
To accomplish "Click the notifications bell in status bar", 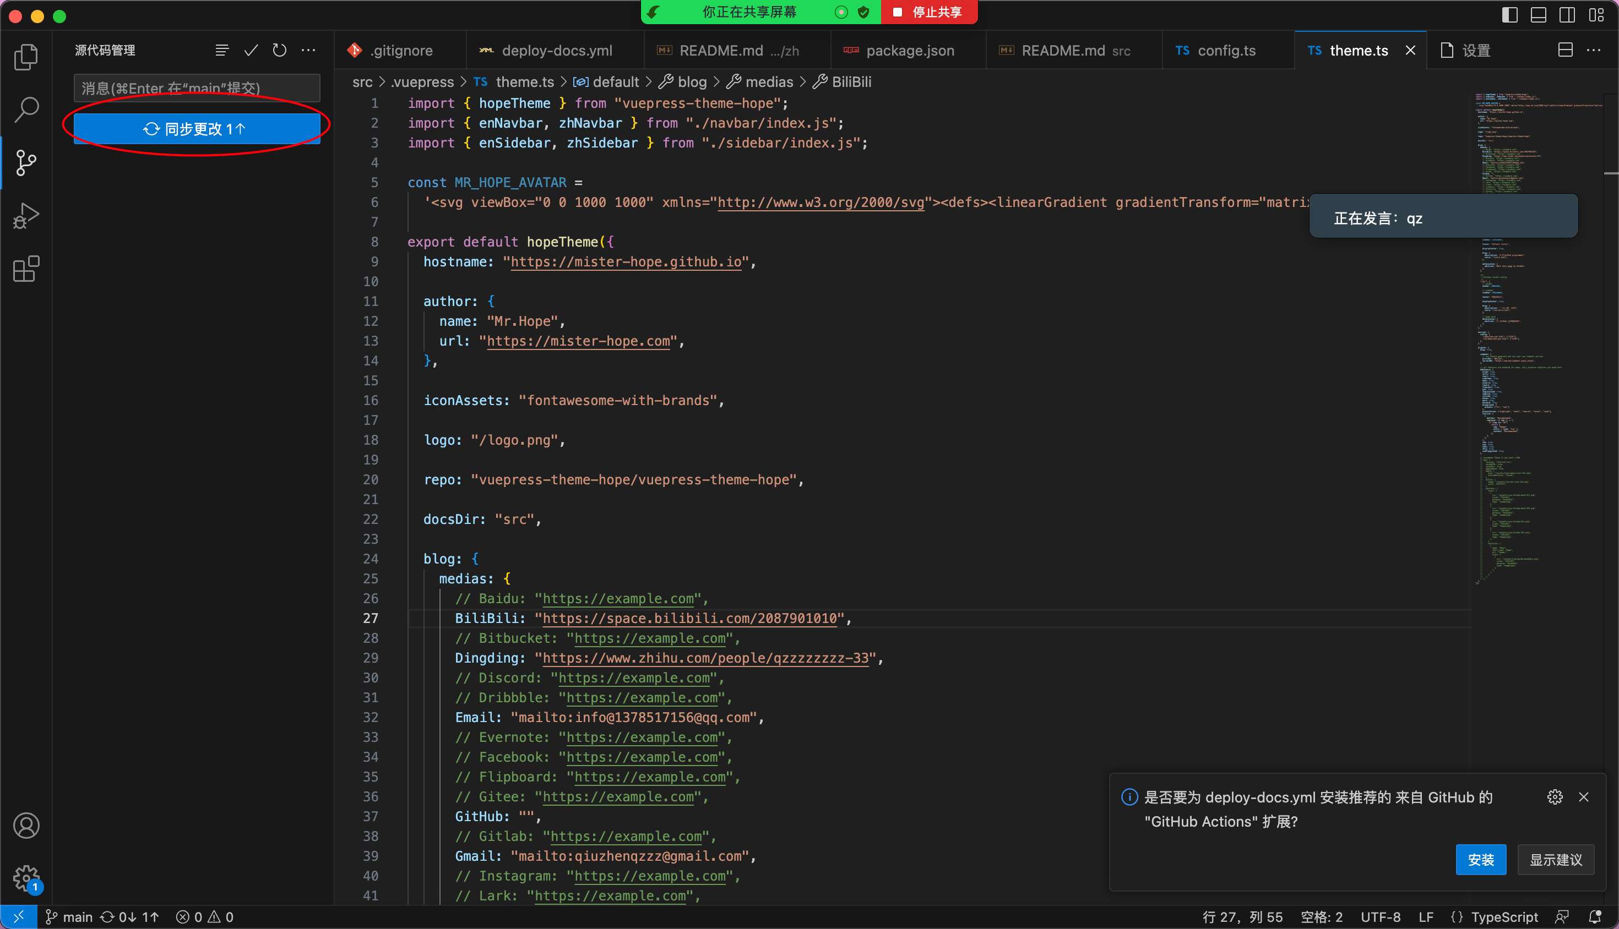I will (x=1595, y=917).
